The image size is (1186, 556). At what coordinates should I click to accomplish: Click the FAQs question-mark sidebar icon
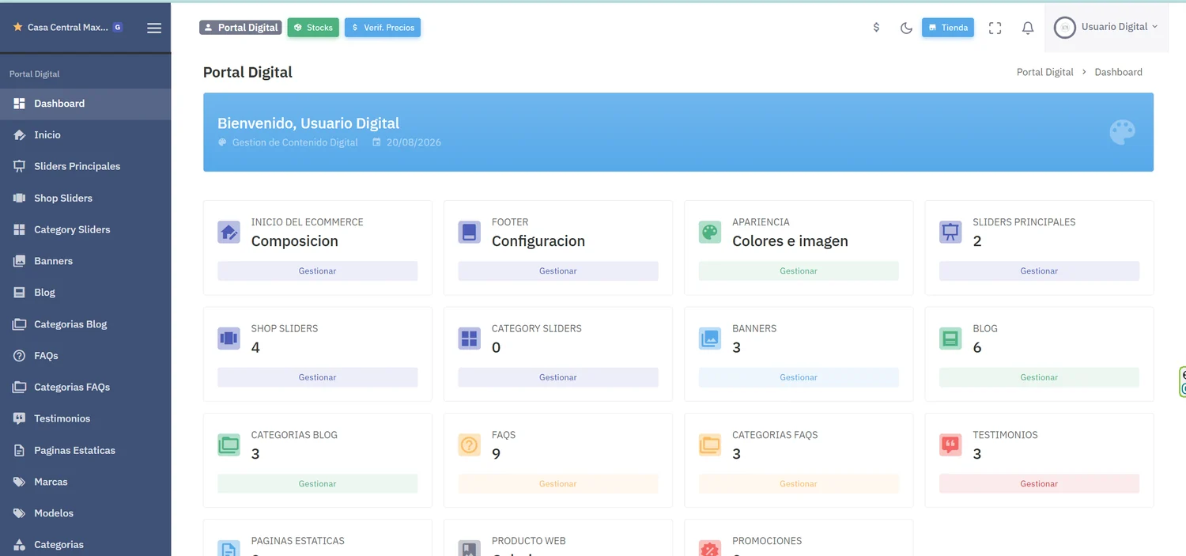(19, 356)
